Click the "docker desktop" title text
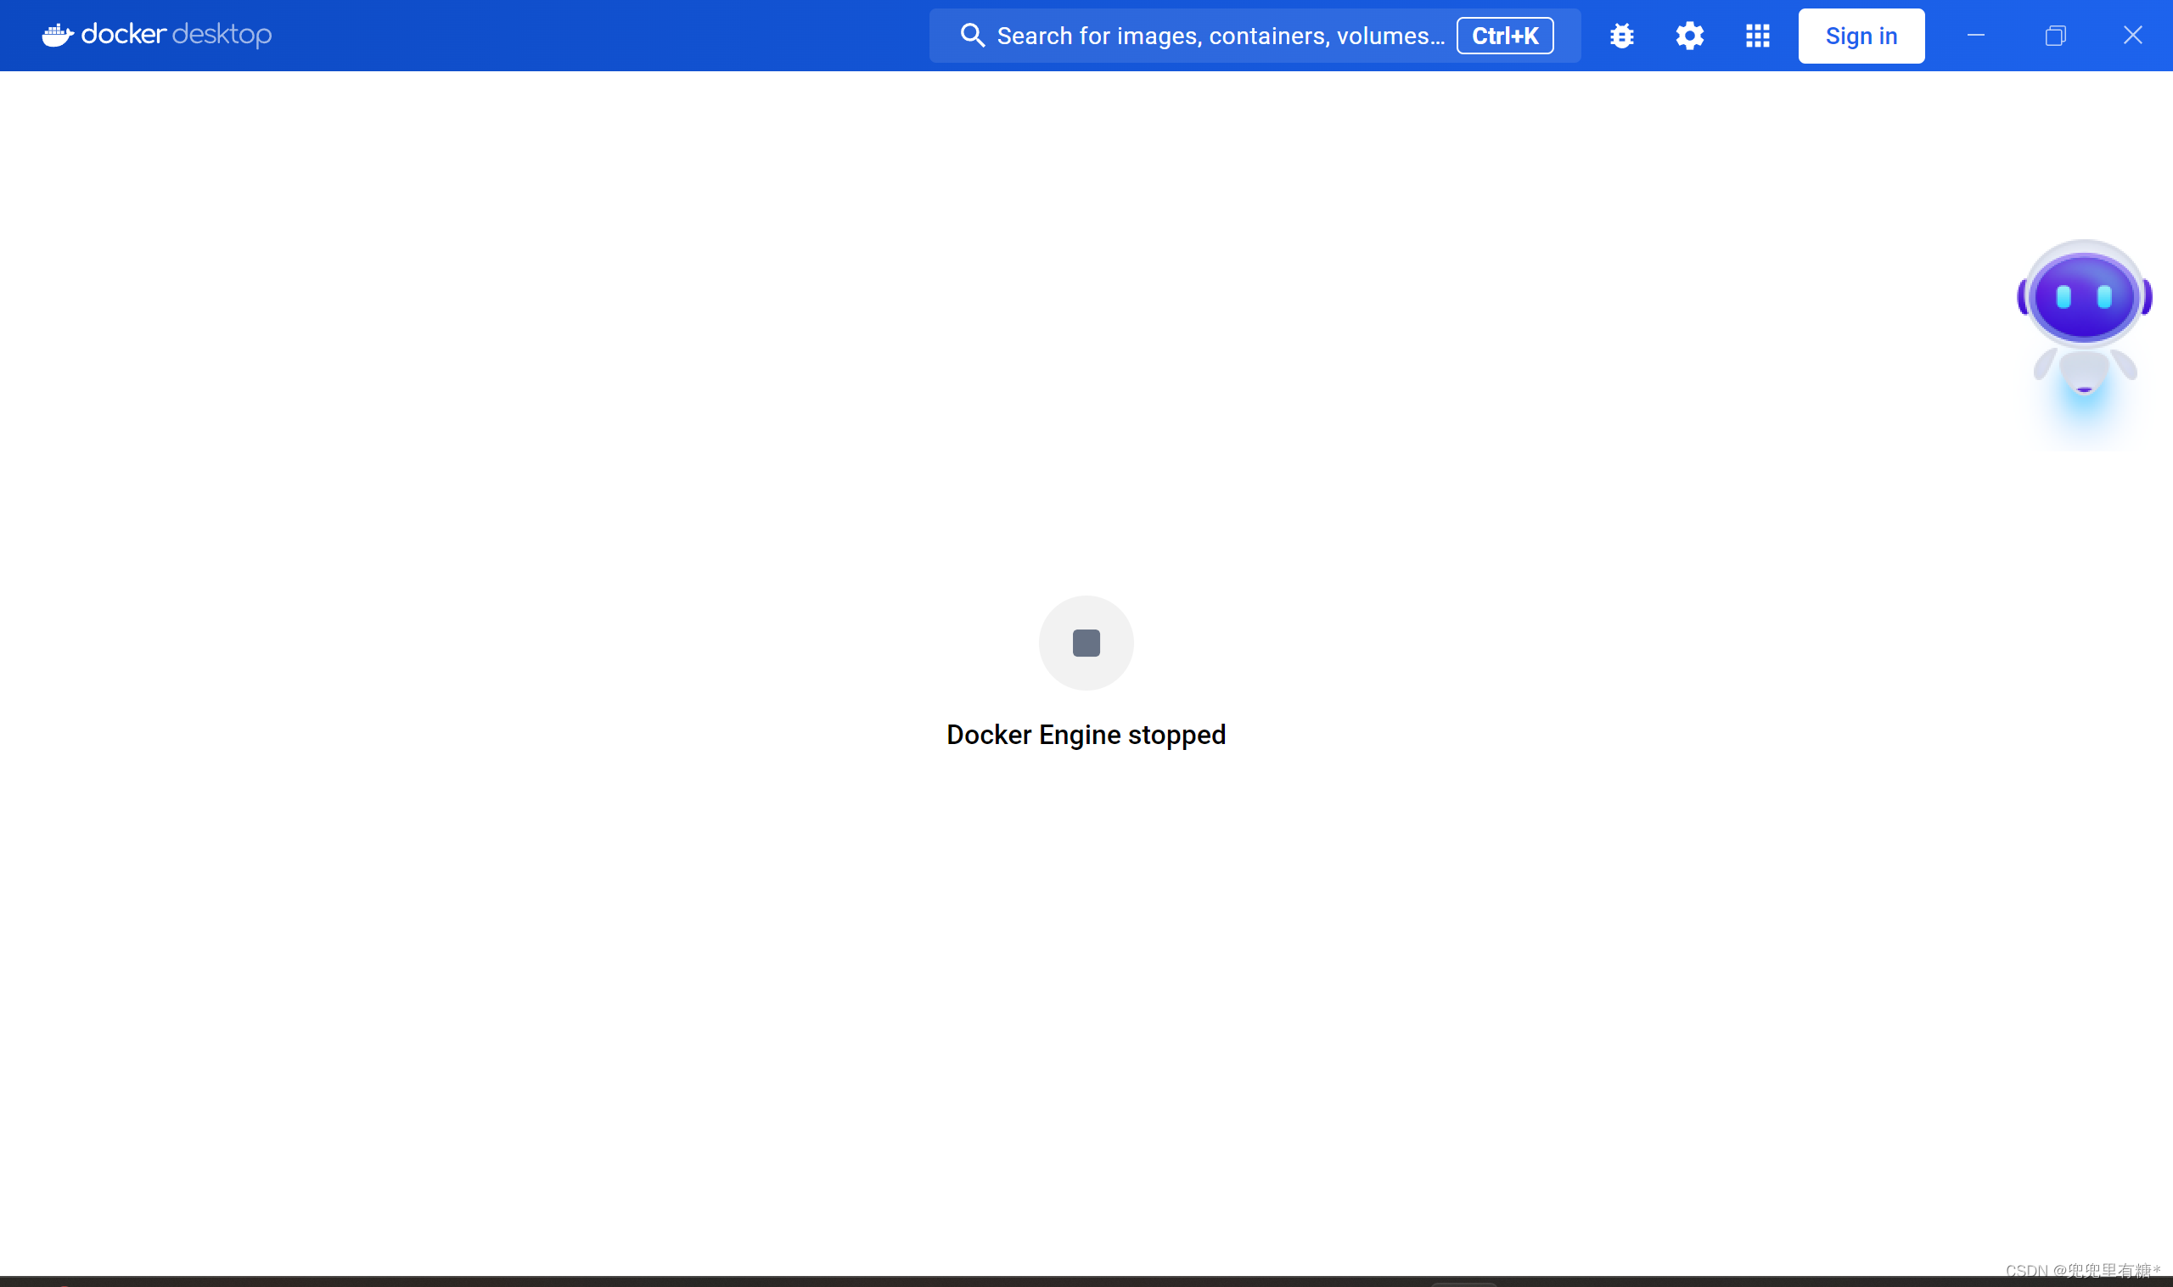 [177, 35]
